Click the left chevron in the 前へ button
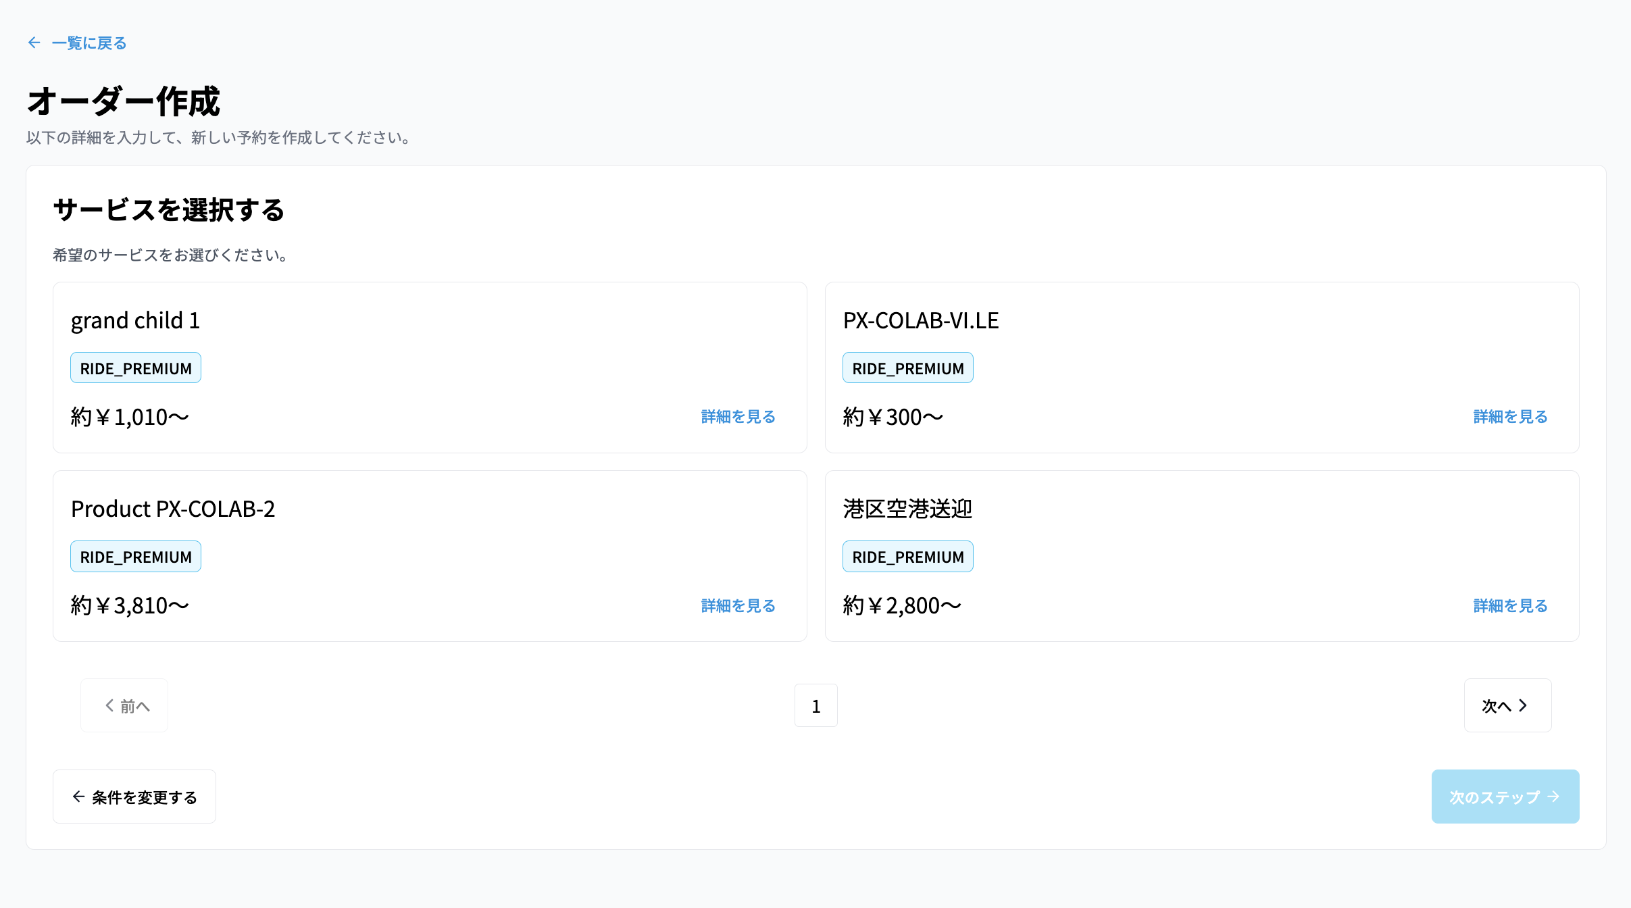 pos(109,705)
